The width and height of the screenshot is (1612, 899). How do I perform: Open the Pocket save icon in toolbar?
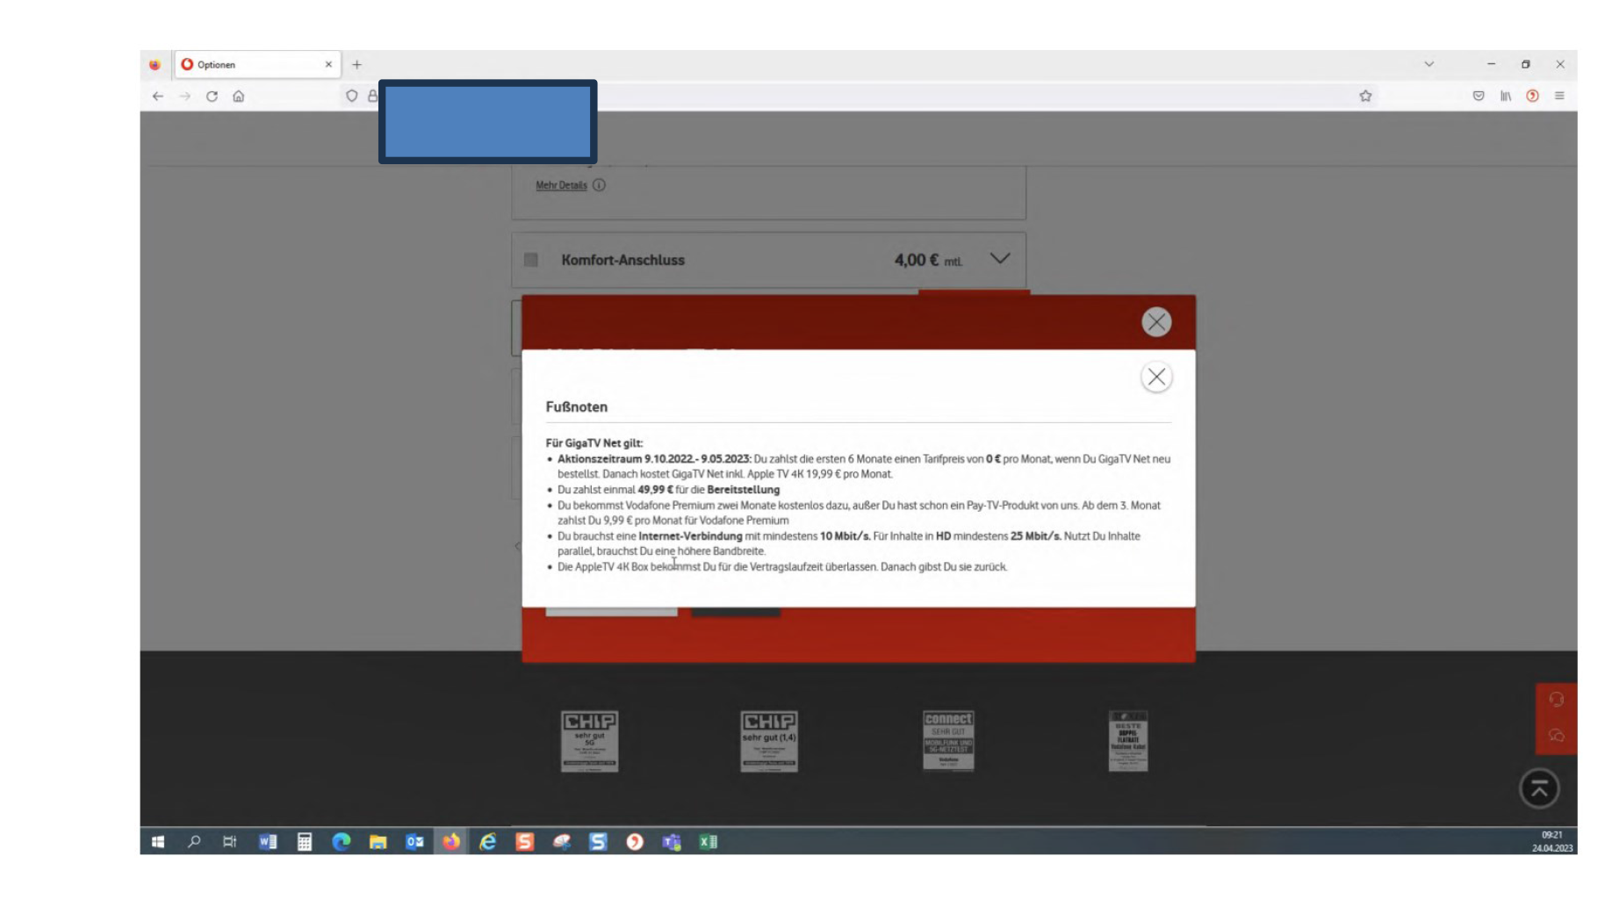pyautogui.click(x=1479, y=96)
